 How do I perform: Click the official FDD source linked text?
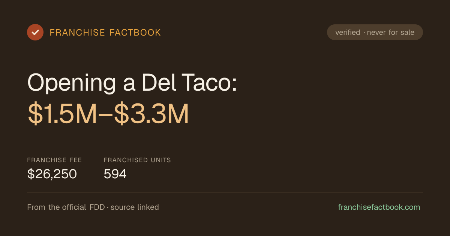click(93, 207)
